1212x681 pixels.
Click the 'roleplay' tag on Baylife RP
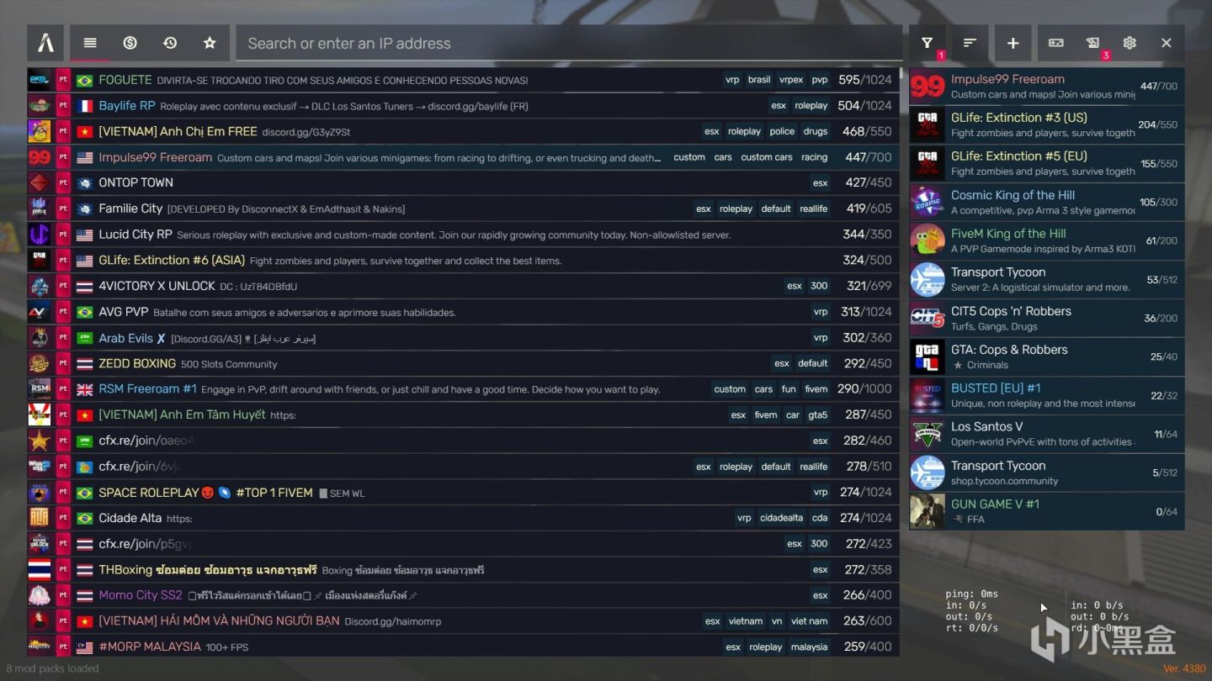(x=811, y=106)
